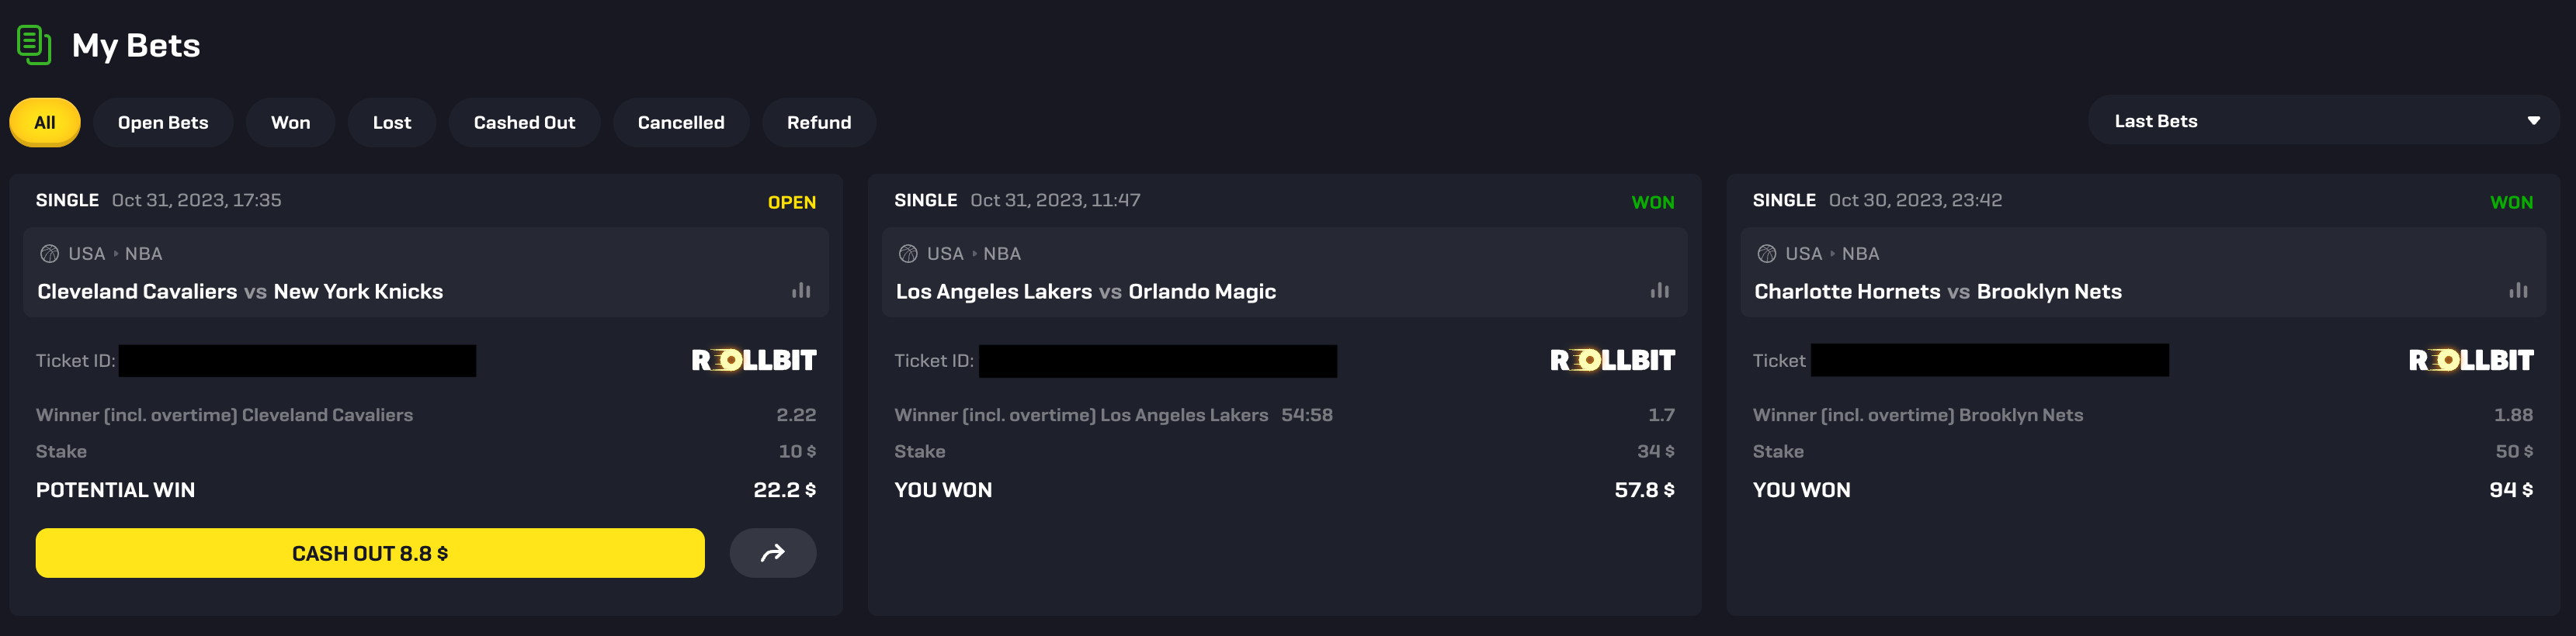Screen dimensions: 2576x636
Task: Show Cashed Out bets
Action: [524, 123]
